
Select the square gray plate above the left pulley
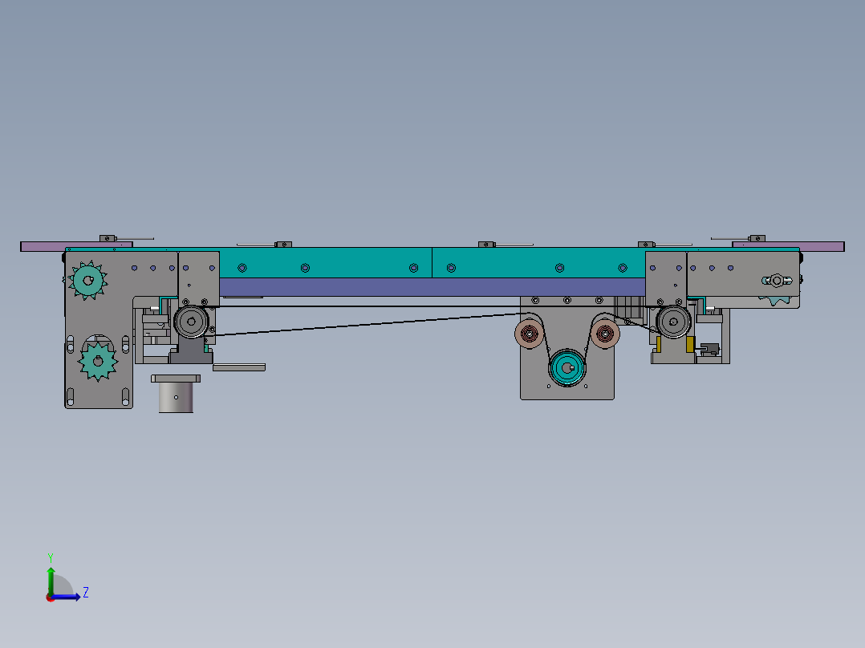click(199, 278)
